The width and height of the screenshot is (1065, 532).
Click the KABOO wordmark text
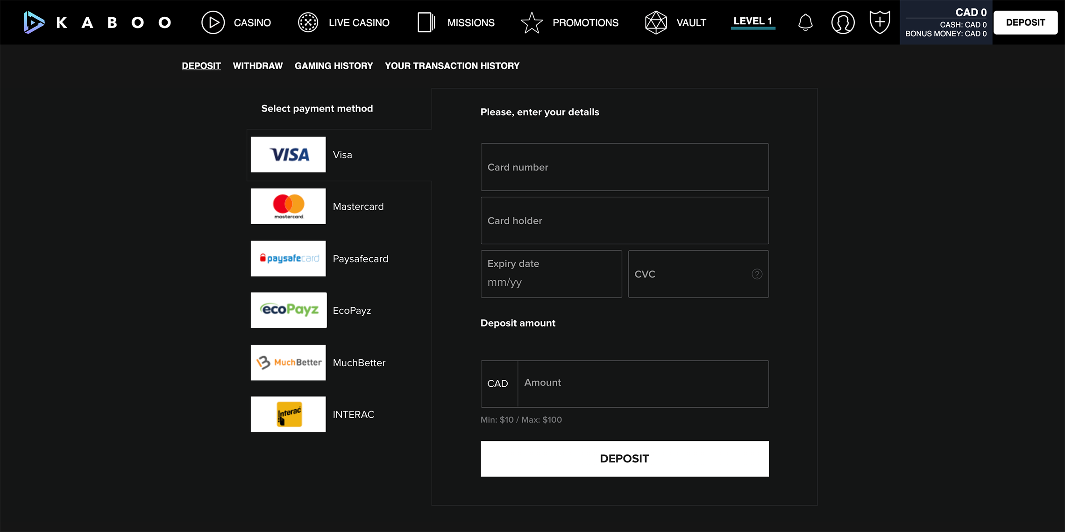(x=114, y=22)
